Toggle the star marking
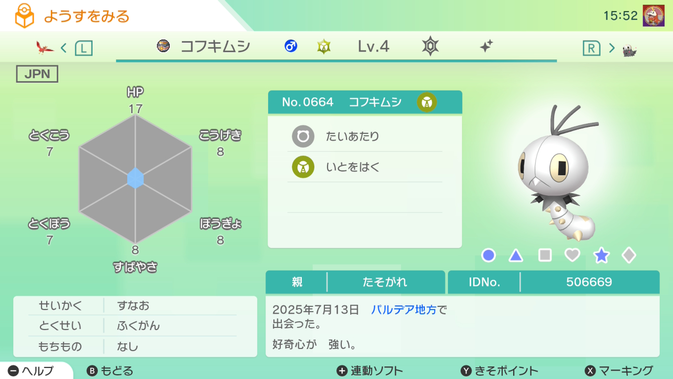Image resolution: width=673 pixels, height=379 pixels. [601, 255]
